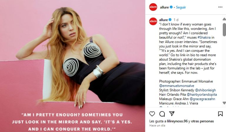Click the scroll down arrow in caption
Screen dimensions: 226x132
(x=224, y=103)
